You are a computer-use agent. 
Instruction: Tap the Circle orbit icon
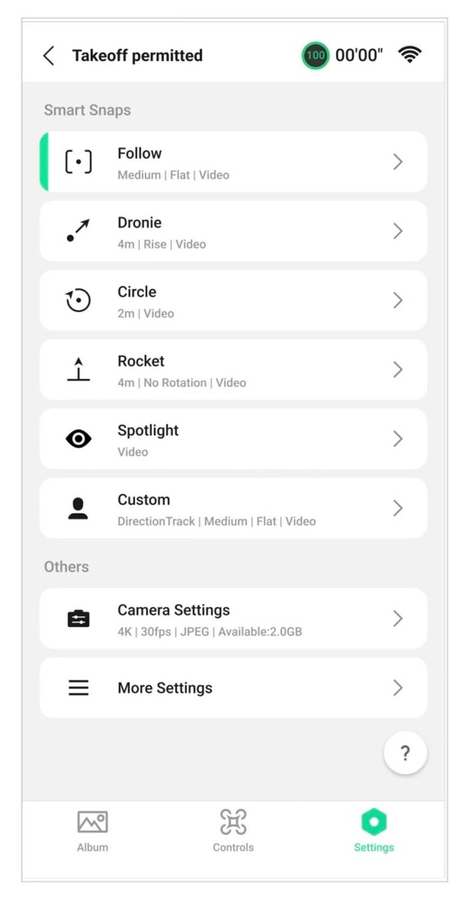(x=78, y=300)
